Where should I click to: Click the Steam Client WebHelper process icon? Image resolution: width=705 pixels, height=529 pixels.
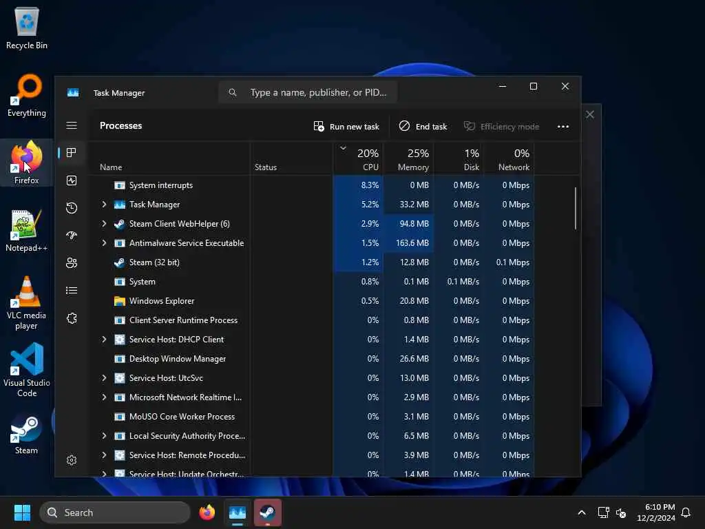click(x=119, y=224)
